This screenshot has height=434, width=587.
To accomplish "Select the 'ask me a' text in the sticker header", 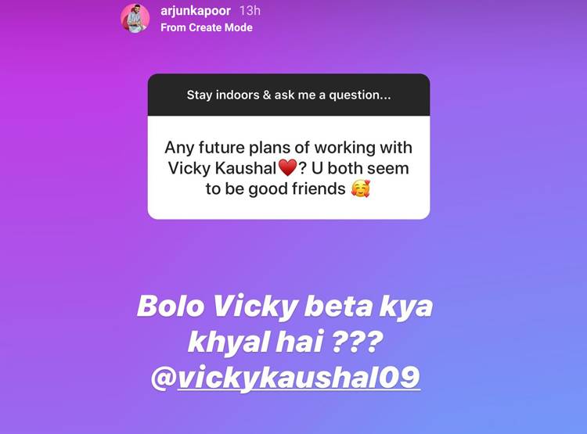I will click(300, 95).
